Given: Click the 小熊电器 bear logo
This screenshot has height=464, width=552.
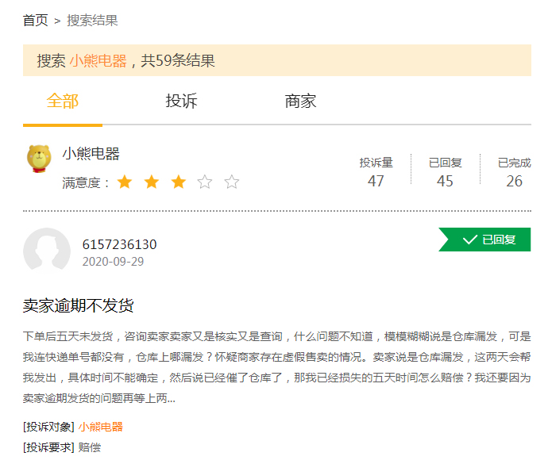Looking at the screenshot, I should [39, 159].
